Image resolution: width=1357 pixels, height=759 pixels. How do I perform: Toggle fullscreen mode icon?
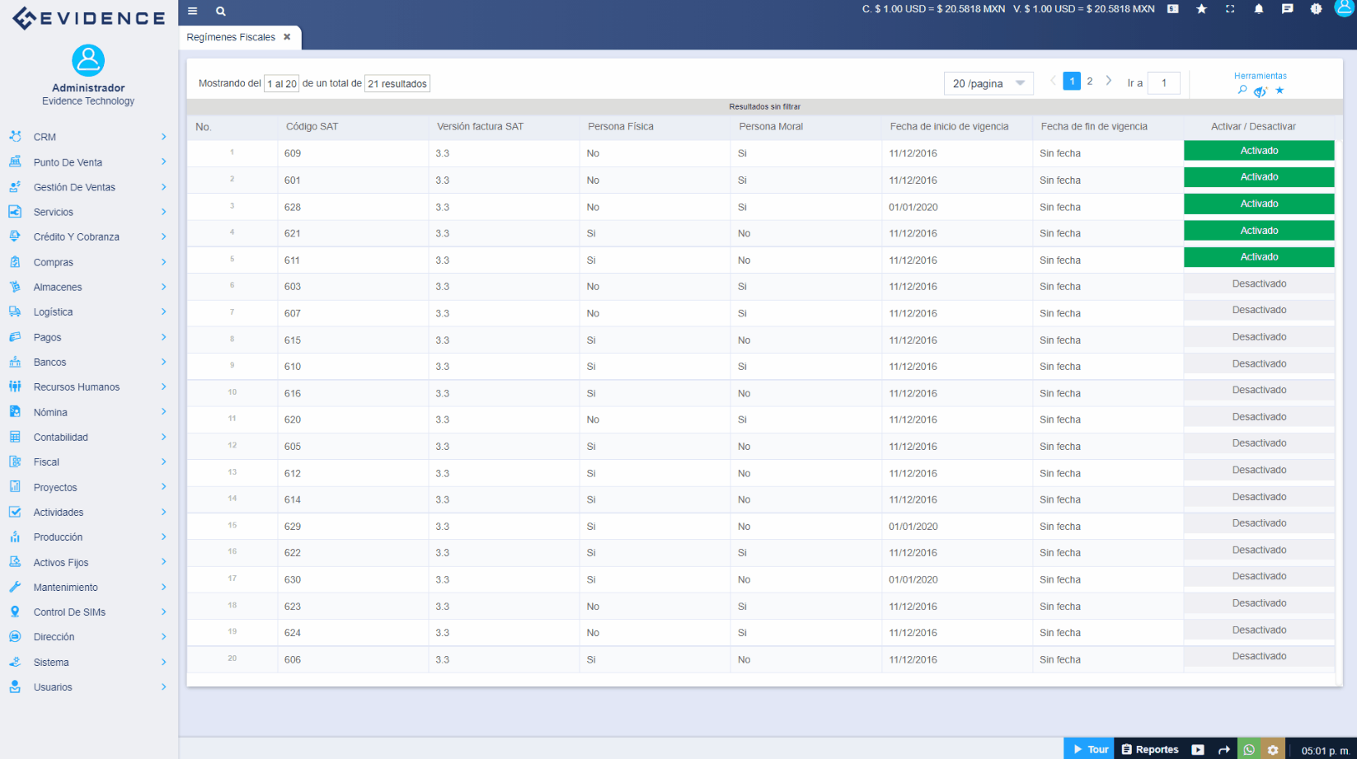pyautogui.click(x=1230, y=9)
